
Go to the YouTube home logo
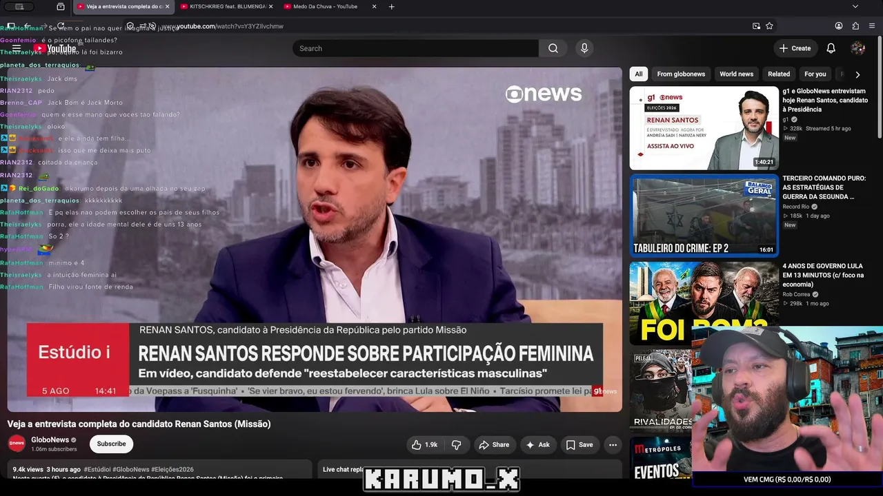(x=55, y=48)
